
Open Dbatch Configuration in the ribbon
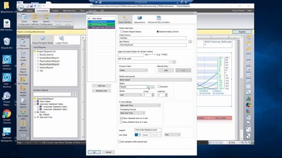point(46,19)
